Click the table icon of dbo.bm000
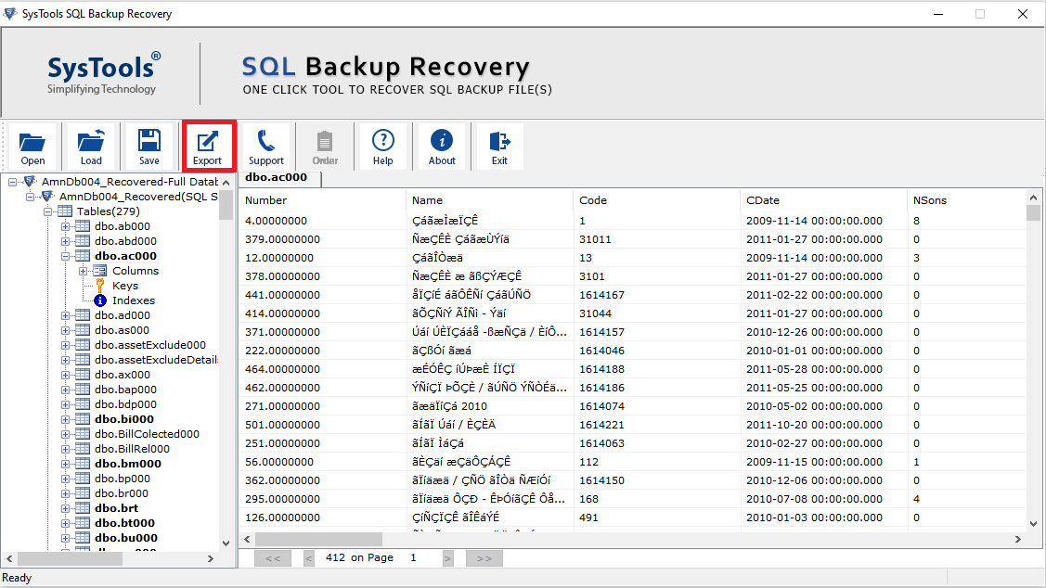1046x588 pixels. click(x=83, y=464)
